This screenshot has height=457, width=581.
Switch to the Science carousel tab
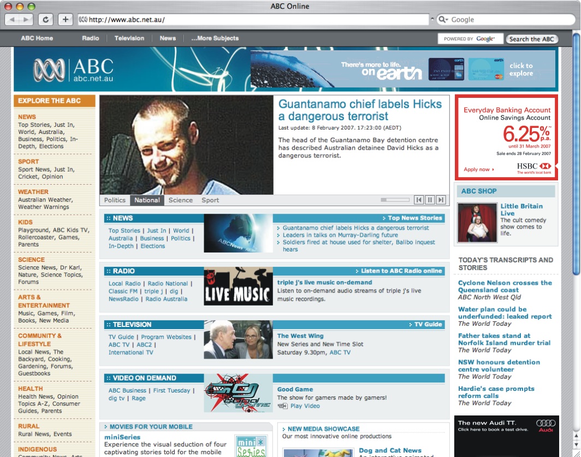pyautogui.click(x=180, y=200)
